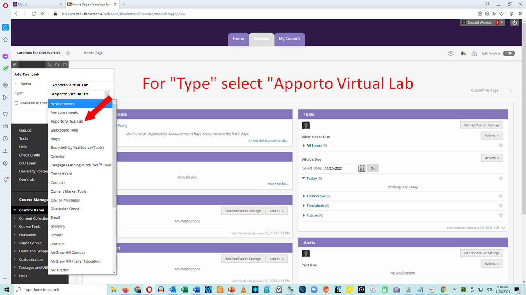526x295 pixels.
Task: Click the Name field with Apporto Virtual Lab
Action: (x=80, y=85)
